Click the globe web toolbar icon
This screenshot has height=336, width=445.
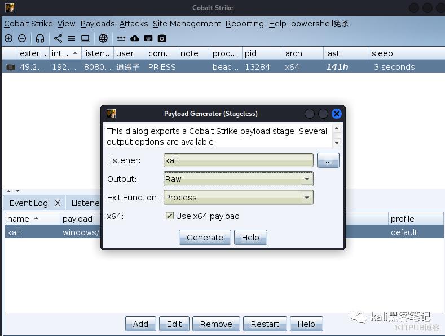click(x=103, y=38)
